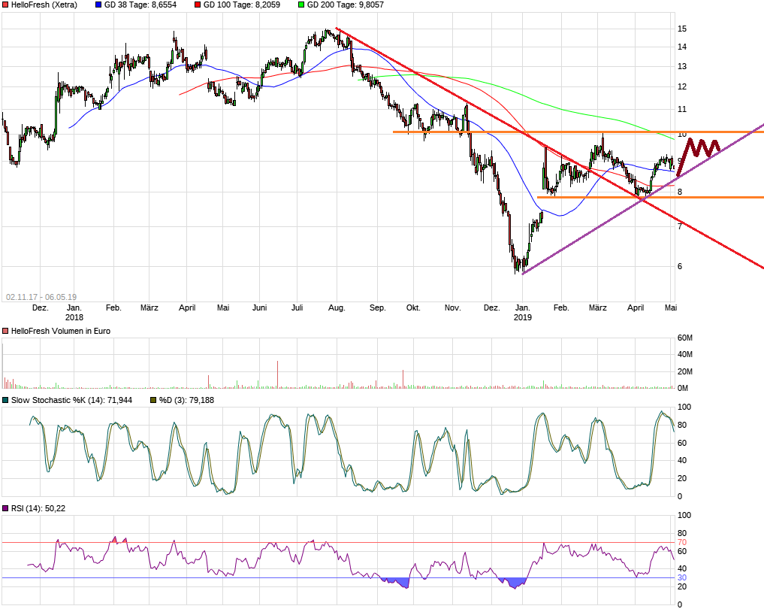The image size is (764, 612).
Task: Click the purple RSI (14) legend swatch
Action: 5,509
